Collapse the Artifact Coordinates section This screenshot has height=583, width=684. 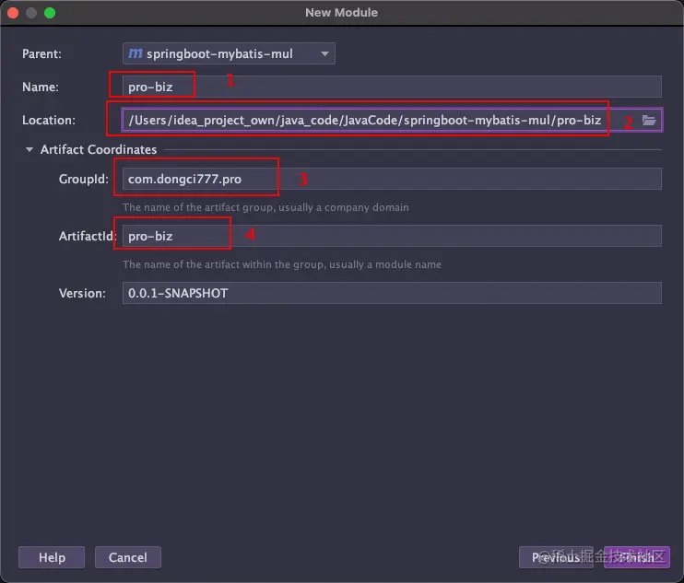pyautogui.click(x=29, y=149)
